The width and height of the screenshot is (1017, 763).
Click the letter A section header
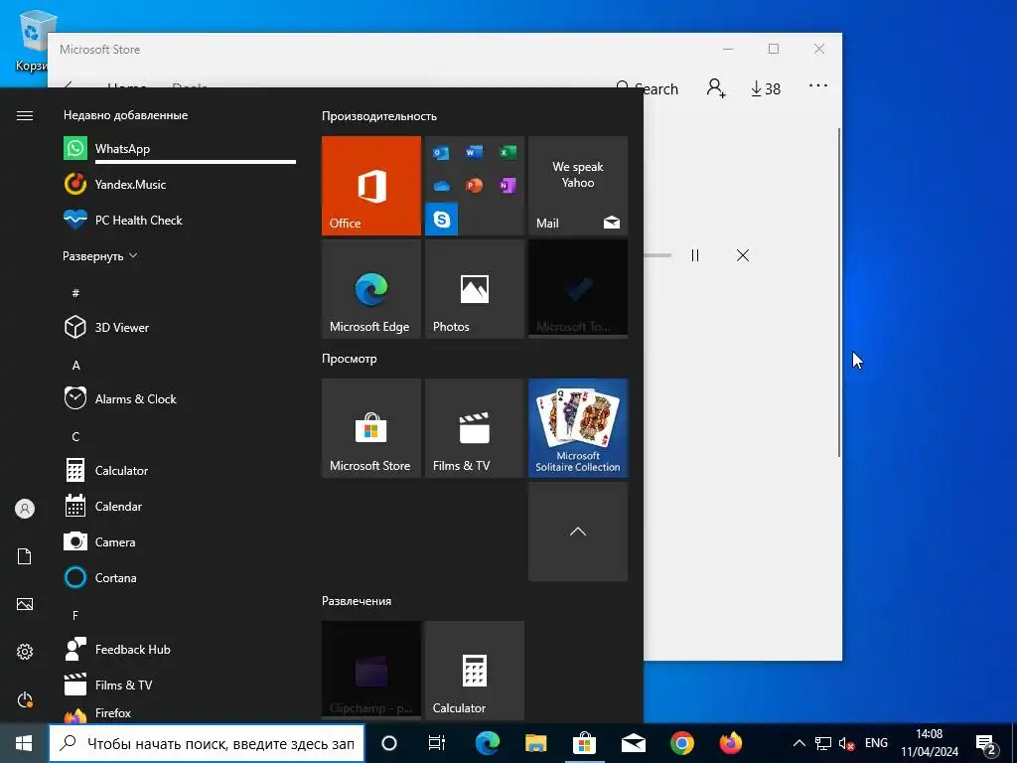click(75, 366)
